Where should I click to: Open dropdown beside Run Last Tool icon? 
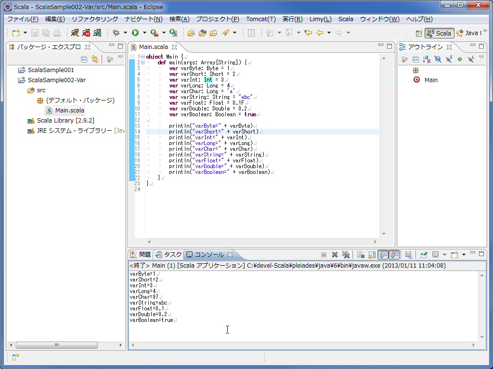coord(164,33)
